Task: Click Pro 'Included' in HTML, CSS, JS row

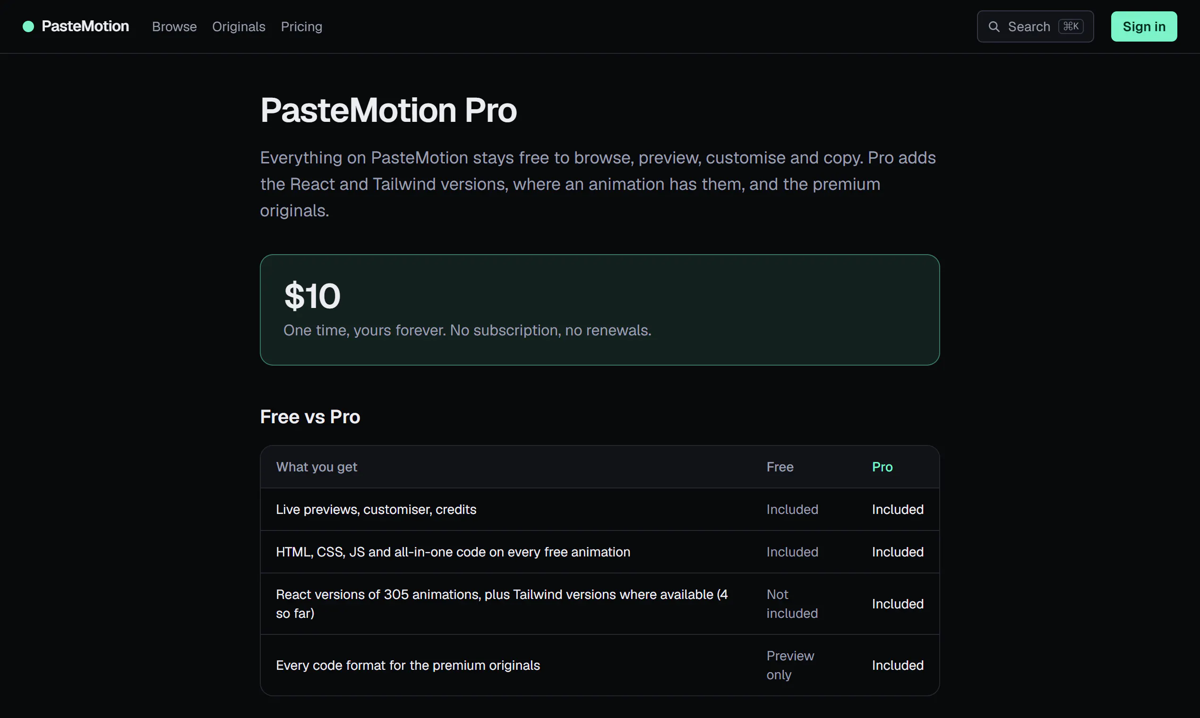Action: 898,552
